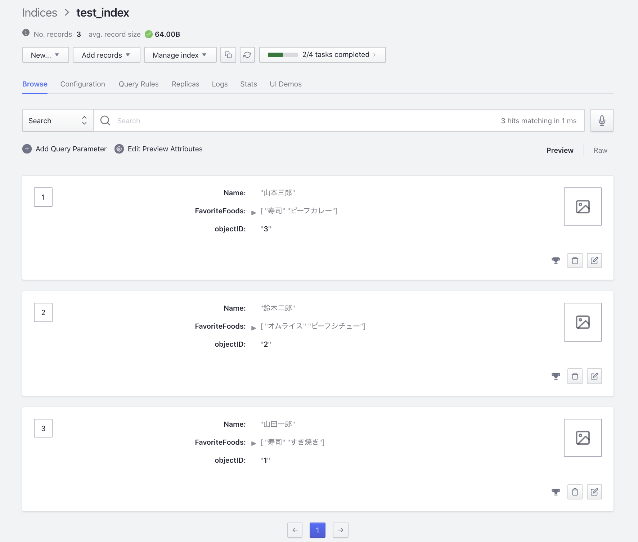Switch to the Query Rules tab
638x542 pixels.
tap(138, 84)
